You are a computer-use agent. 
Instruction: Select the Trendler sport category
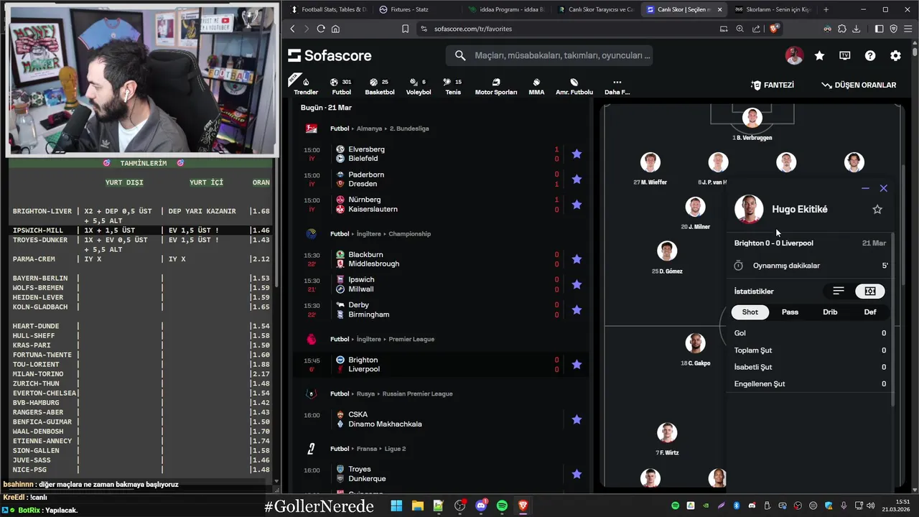pyautogui.click(x=306, y=86)
